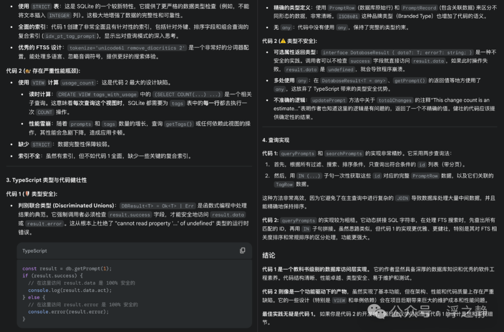
Task: Click the '(SELECT COUNT(...) ...)' code chip
Action: click(188, 95)
